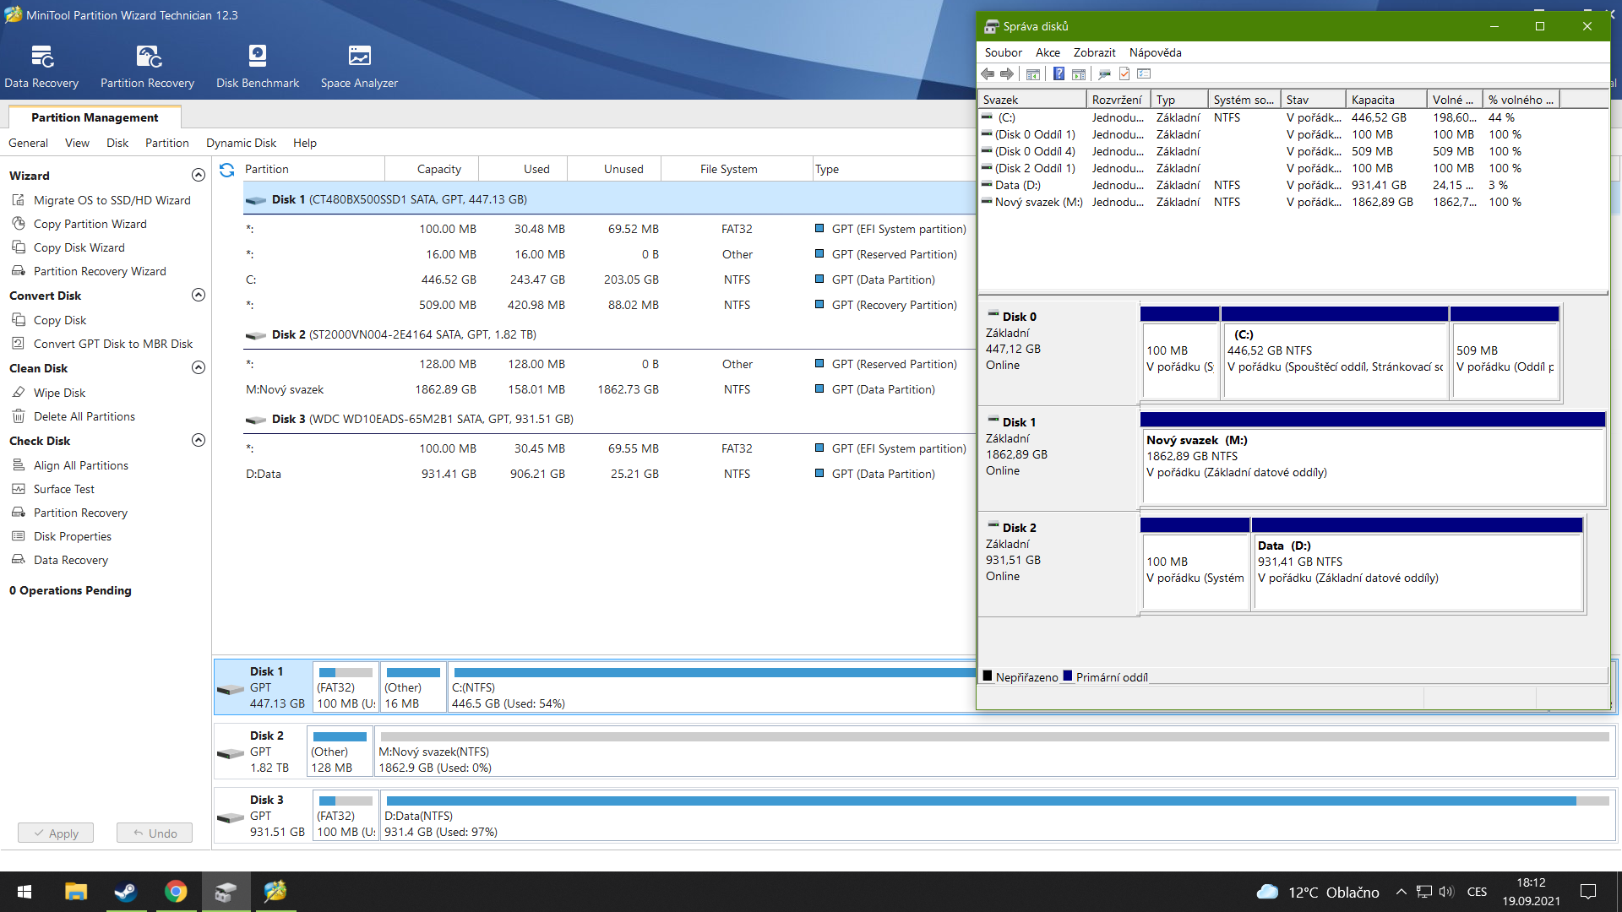This screenshot has height=912, width=1622.
Task: Open the Data Recovery tool icon
Action: [x=41, y=57]
